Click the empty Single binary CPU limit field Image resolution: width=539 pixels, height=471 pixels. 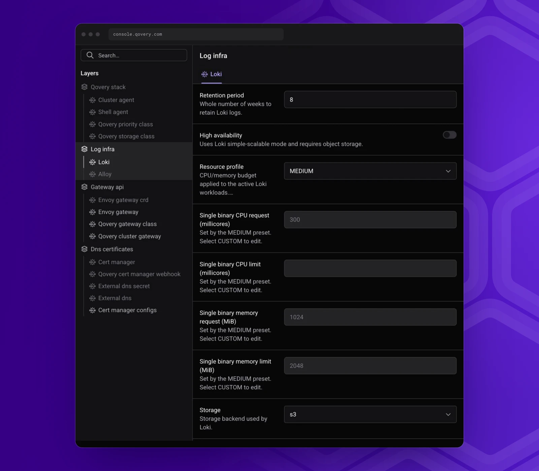[x=370, y=268]
